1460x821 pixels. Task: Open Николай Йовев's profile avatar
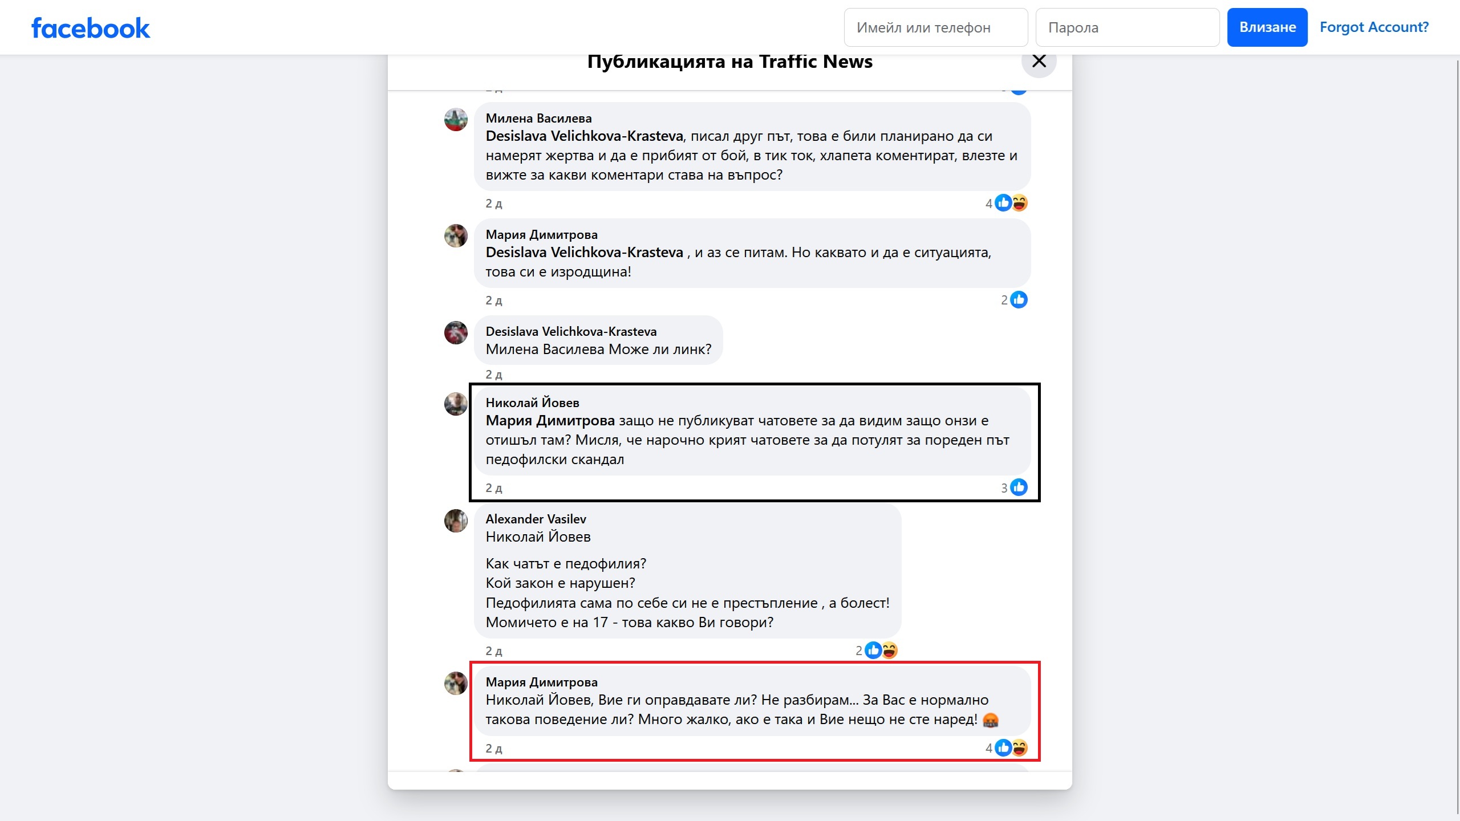click(x=456, y=404)
